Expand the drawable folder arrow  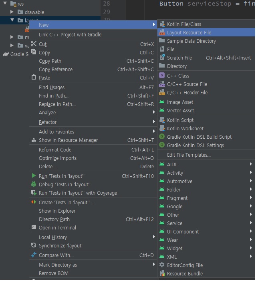pos(12,12)
